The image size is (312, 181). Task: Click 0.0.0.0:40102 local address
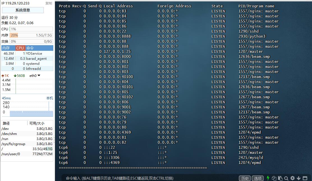tap(118, 97)
